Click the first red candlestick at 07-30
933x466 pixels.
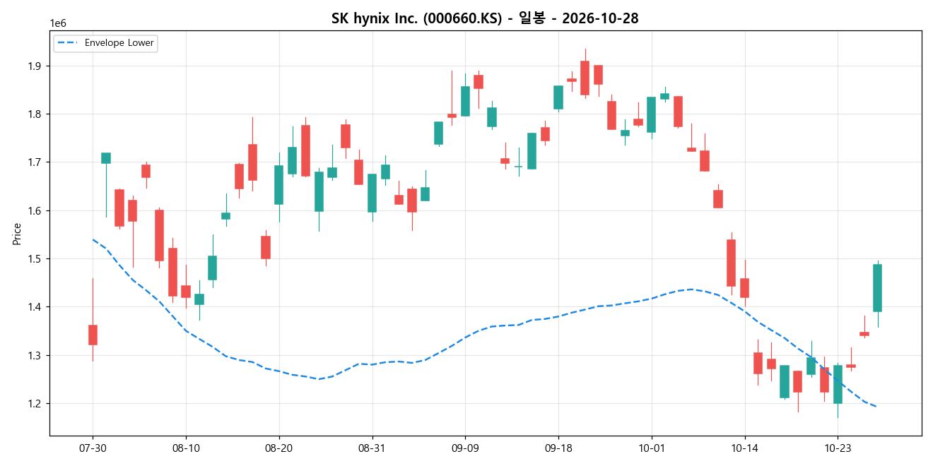point(93,335)
